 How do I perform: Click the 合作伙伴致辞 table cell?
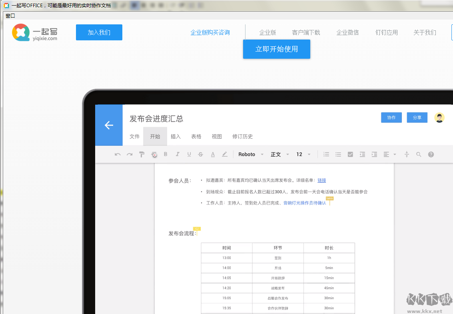pyautogui.click(x=277, y=308)
